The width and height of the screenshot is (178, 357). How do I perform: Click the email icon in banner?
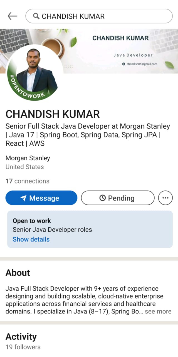point(124,64)
